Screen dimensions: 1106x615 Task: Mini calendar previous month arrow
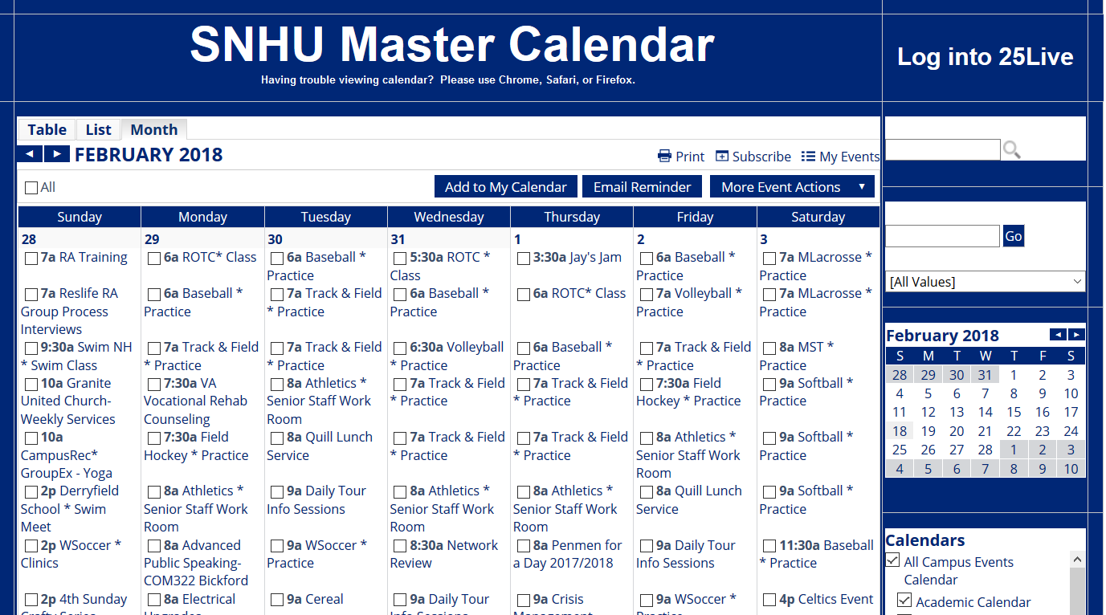click(x=1058, y=335)
